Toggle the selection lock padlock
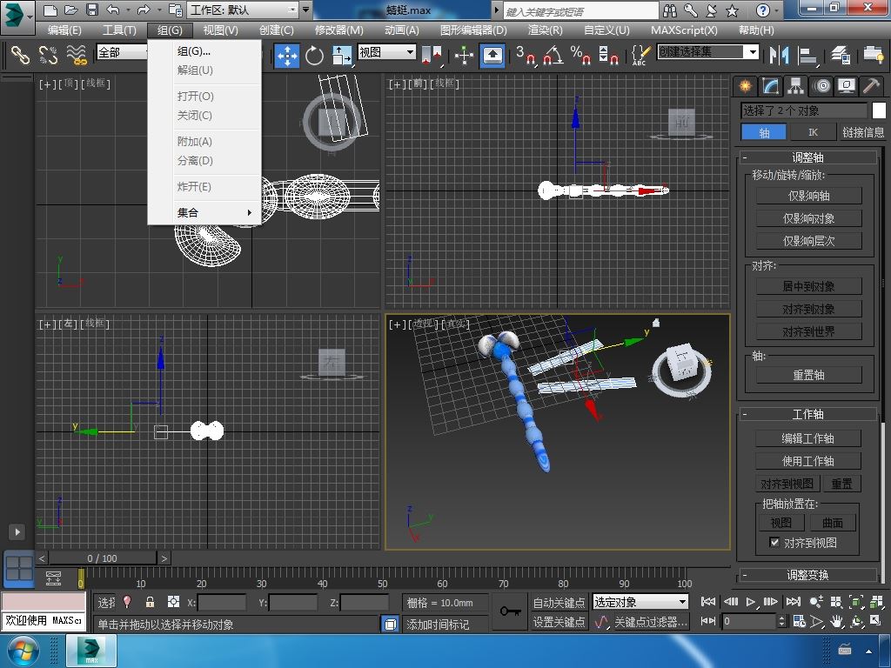891x668 pixels. [150, 602]
